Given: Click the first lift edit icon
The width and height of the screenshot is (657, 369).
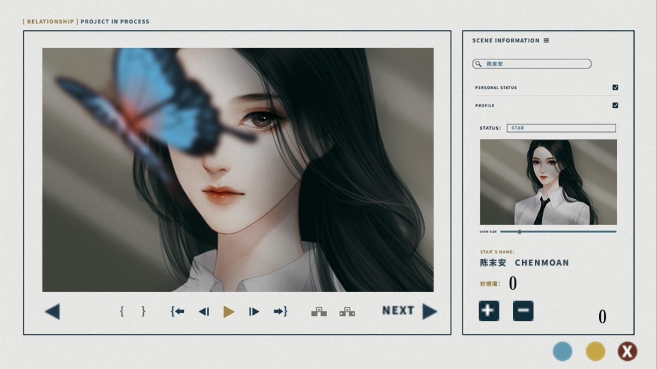Looking at the screenshot, I should [319, 312].
